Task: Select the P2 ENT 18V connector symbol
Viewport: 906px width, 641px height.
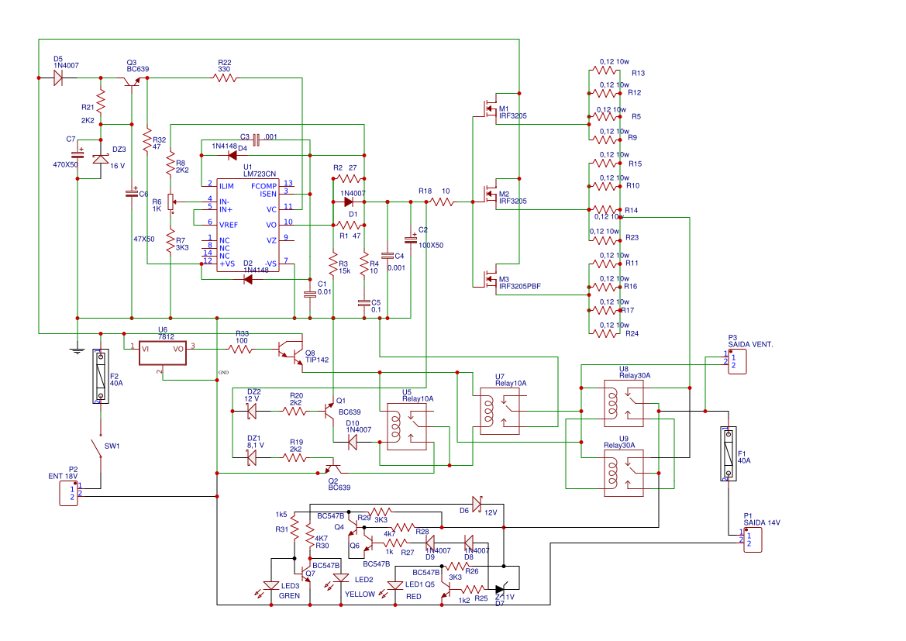Action: click(69, 494)
